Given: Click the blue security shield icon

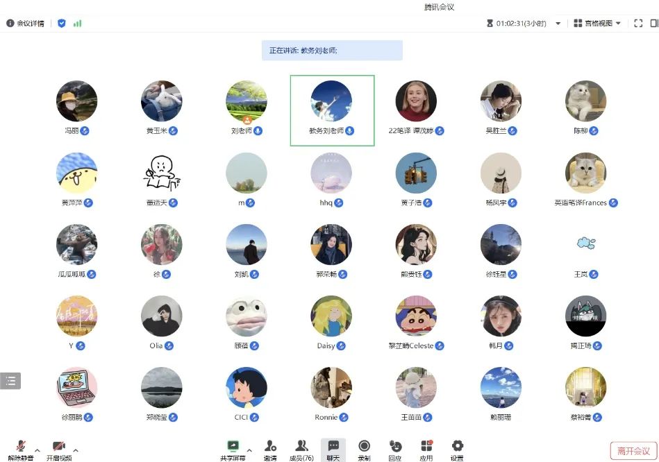Looking at the screenshot, I should [62, 23].
